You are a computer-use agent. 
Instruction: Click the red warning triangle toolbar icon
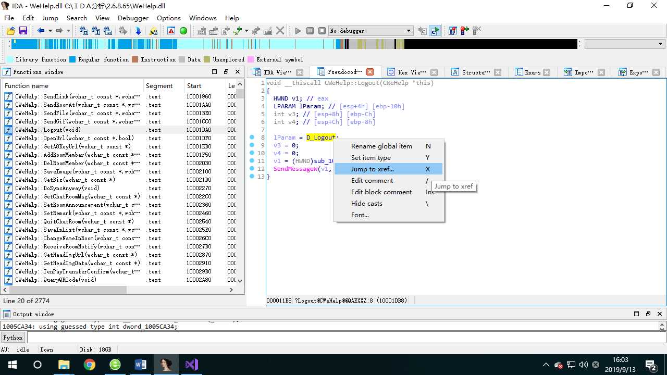coord(171,31)
